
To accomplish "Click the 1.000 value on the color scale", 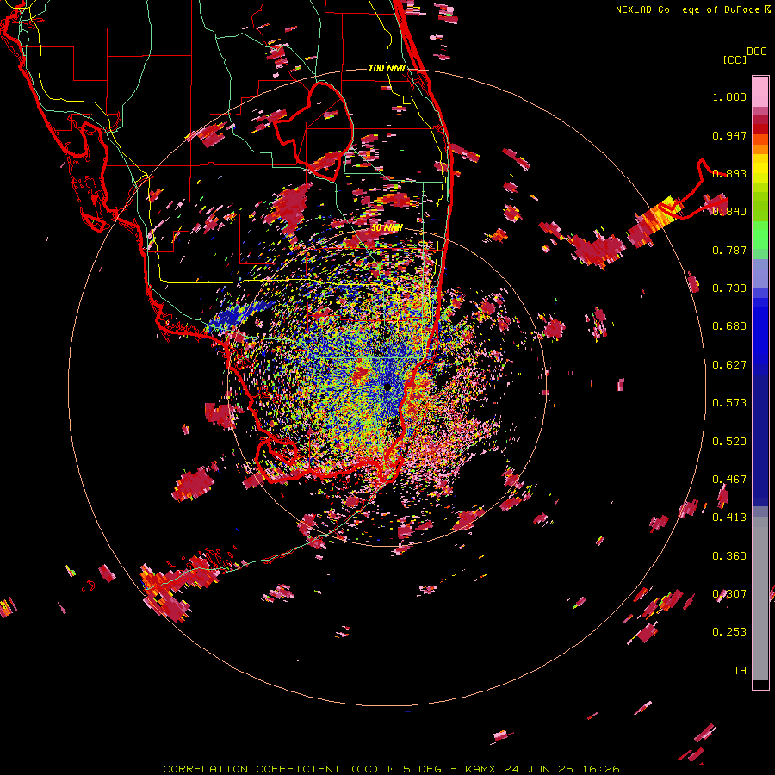I will click(729, 97).
